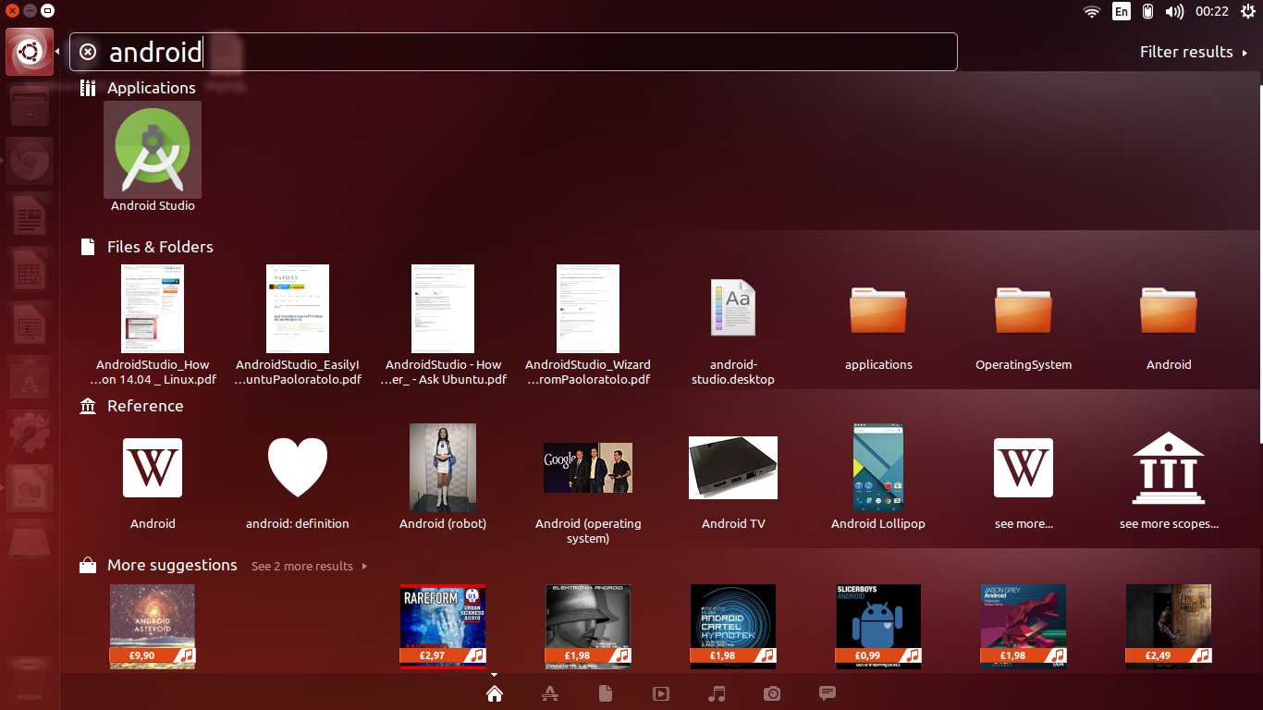Open the Social messages lens
The image size is (1263, 710).
[828, 693]
